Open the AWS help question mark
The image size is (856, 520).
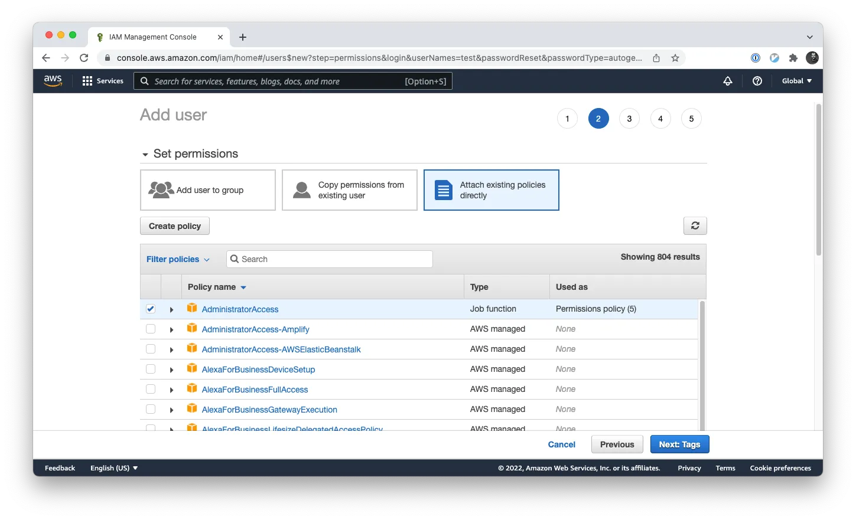click(x=757, y=81)
